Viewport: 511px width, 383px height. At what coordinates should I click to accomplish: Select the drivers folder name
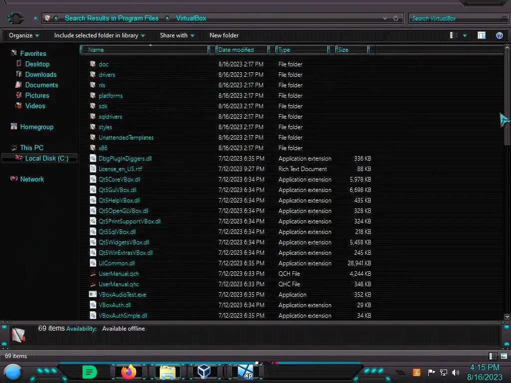pos(107,75)
